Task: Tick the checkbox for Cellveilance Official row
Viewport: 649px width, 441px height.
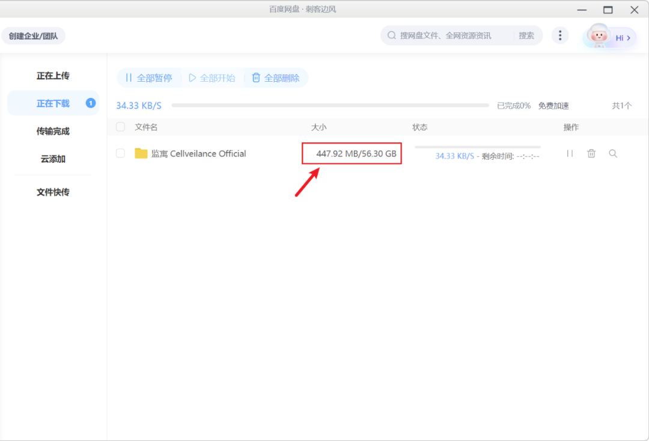Action: 120,153
